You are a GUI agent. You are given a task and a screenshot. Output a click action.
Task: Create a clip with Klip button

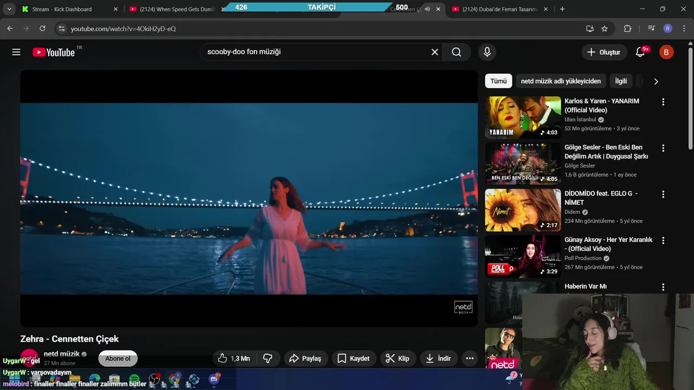click(397, 358)
